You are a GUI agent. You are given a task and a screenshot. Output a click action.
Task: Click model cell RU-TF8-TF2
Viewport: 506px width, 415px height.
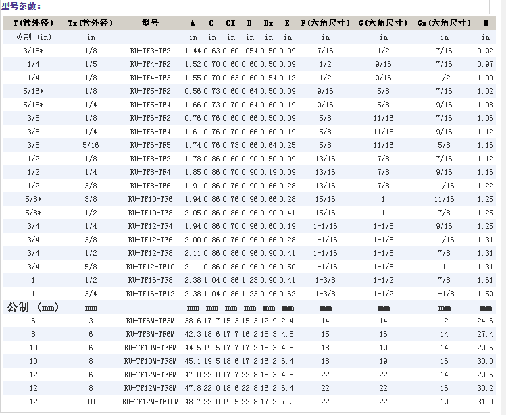pos(150,159)
